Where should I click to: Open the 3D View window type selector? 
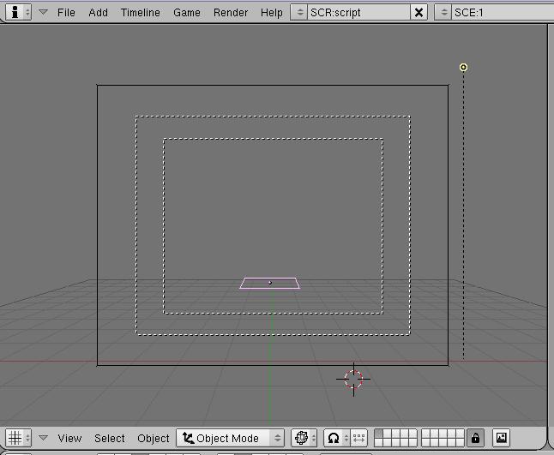[18, 438]
